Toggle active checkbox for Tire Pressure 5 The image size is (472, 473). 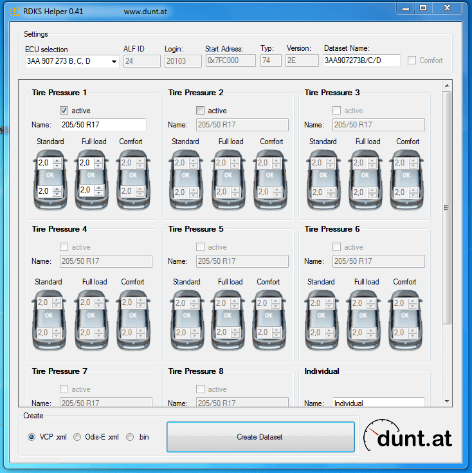coord(200,246)
